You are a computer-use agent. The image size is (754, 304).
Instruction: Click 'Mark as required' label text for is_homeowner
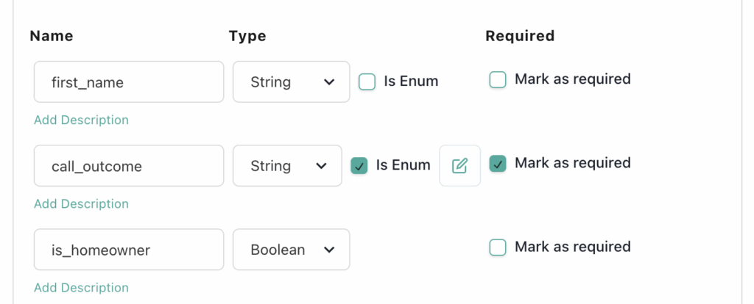[572, 247]
